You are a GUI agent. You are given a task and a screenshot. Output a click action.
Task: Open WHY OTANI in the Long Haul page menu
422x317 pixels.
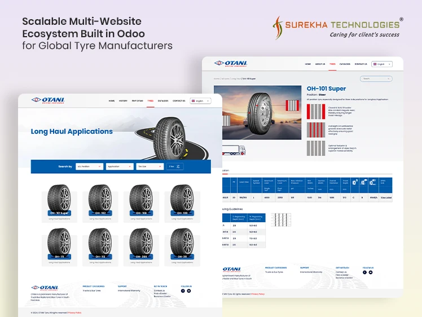click(x=137, y=101)
